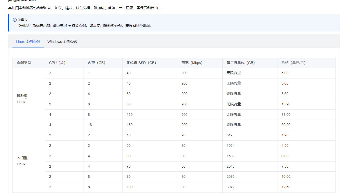Screen dimensions: 348x193
Task: Click the price 5.60 cell
Action: pos(306,83)
